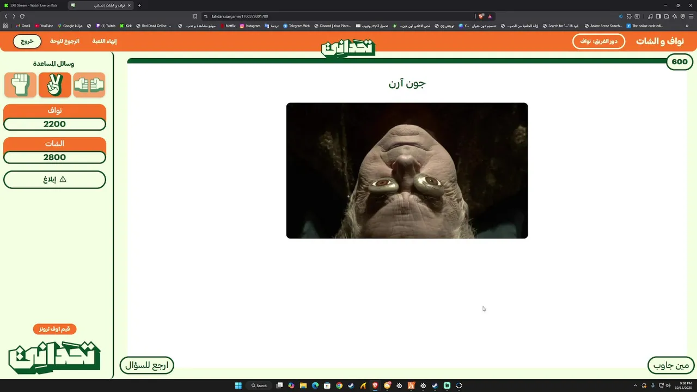Open YouTube bookmark
Screen dimensions: 697x392
(44, 26)
